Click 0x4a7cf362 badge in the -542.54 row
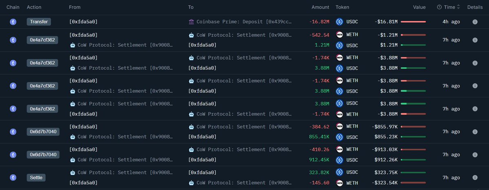Image resolution: width=489 pixels, height=190 pixels. [x=42, y=40]
